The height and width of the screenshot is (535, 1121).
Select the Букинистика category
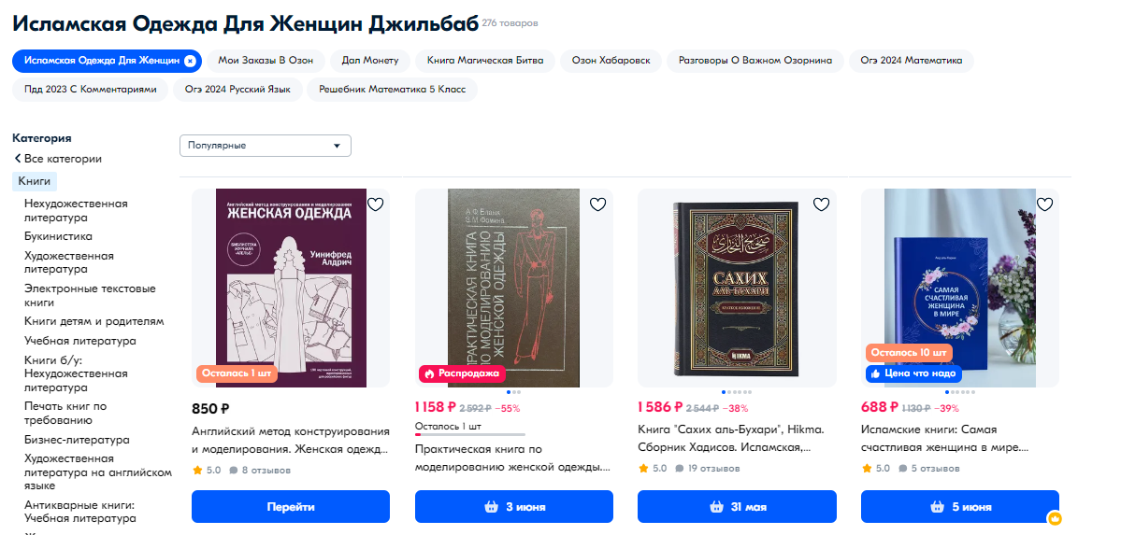tap(58, 236)
